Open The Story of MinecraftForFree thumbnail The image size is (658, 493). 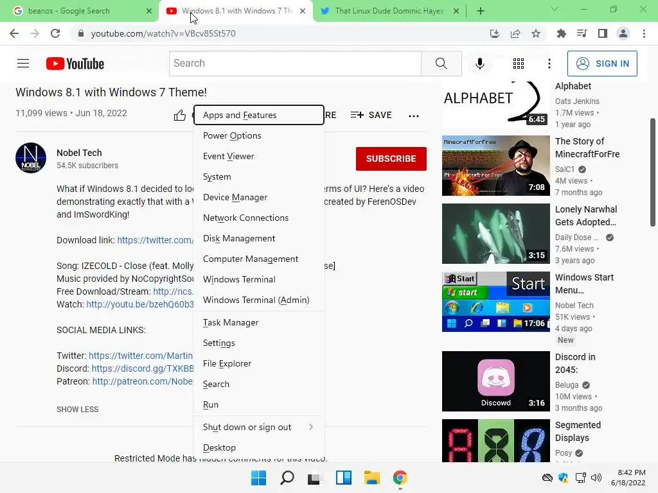coord(495,166)
